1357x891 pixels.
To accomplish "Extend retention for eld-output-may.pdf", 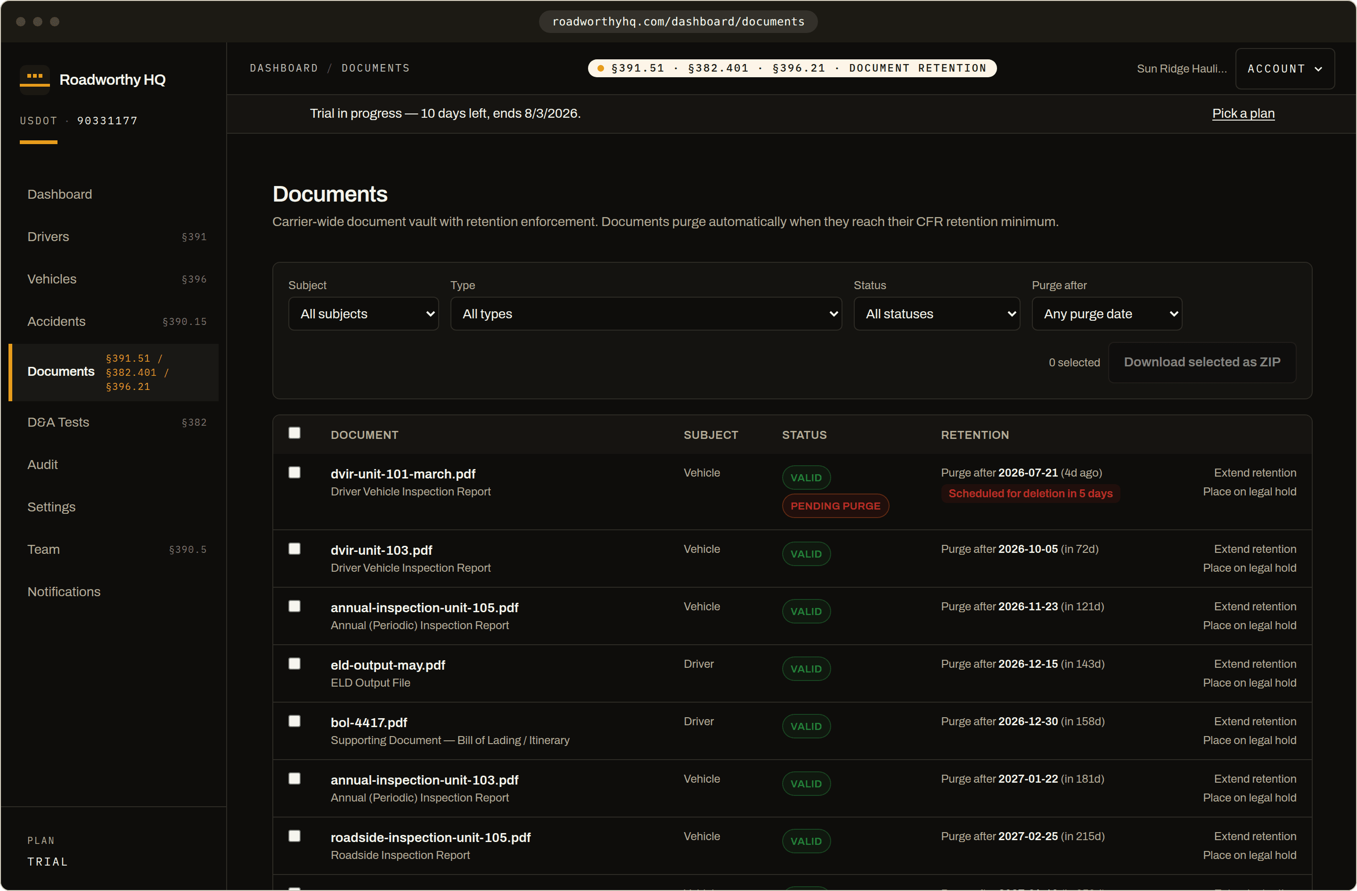I will (1255, 664).
